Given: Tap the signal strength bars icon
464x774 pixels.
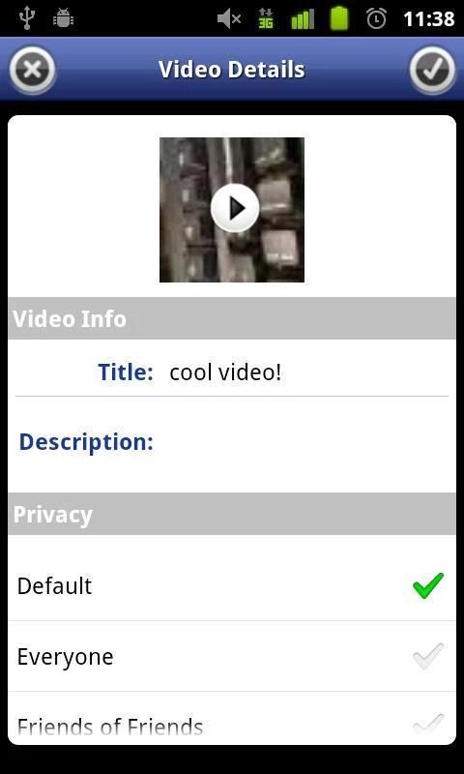Looking at the screenshot, I should click(x=303, y=19).
